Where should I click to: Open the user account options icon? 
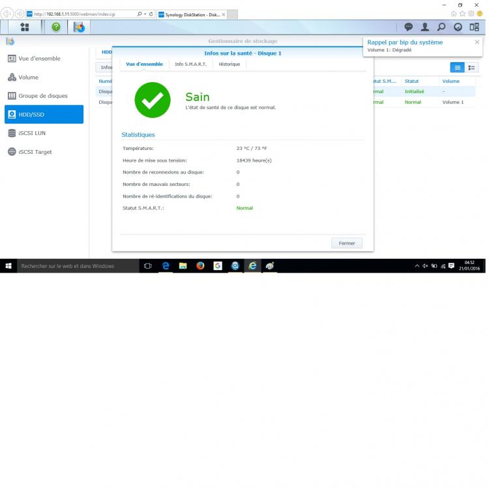[425, 27]
